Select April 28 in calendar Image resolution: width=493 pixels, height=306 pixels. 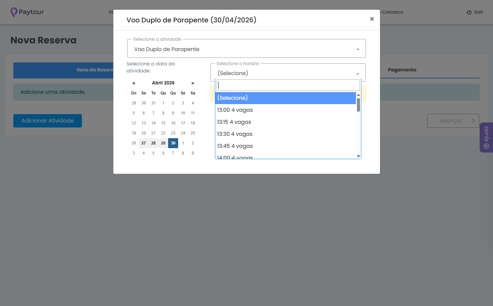[x=153, y=143]
